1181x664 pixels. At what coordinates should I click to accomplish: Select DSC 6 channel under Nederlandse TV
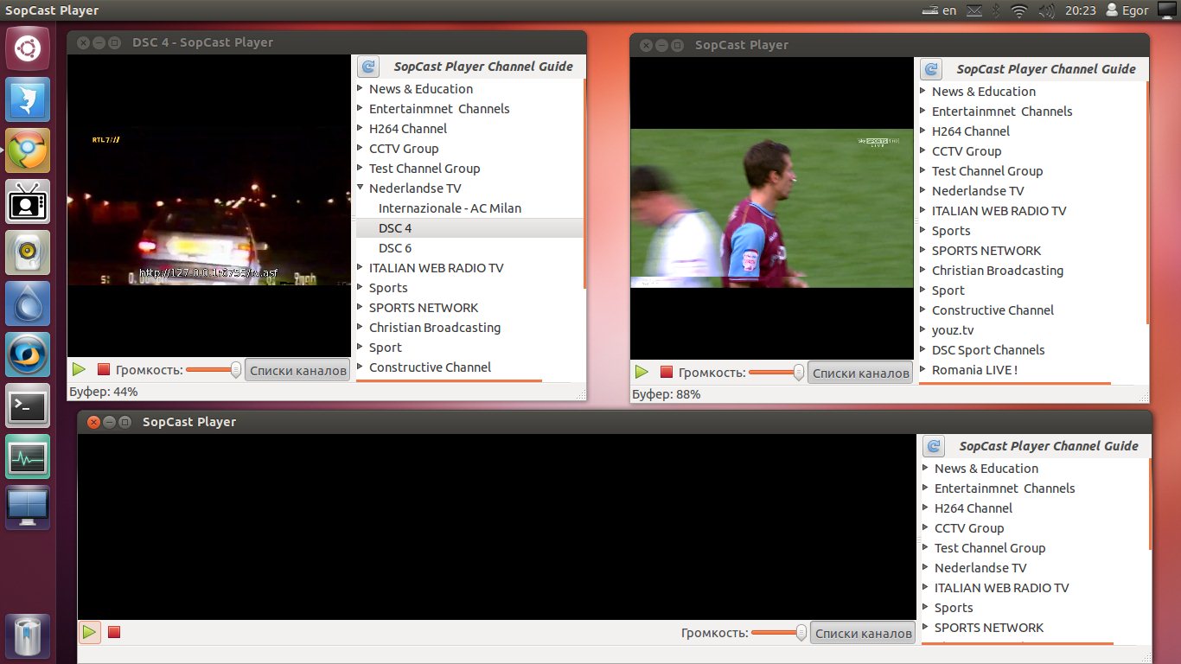pyautogui.click(x=395, y=248)
